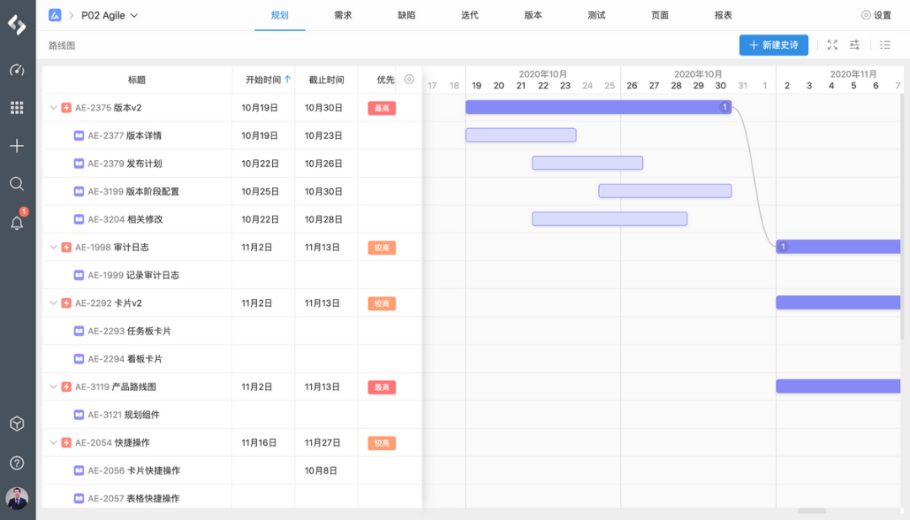Screen dimensions: 910x520
Task: Open the 报表 tab
Action: (723, 14)
